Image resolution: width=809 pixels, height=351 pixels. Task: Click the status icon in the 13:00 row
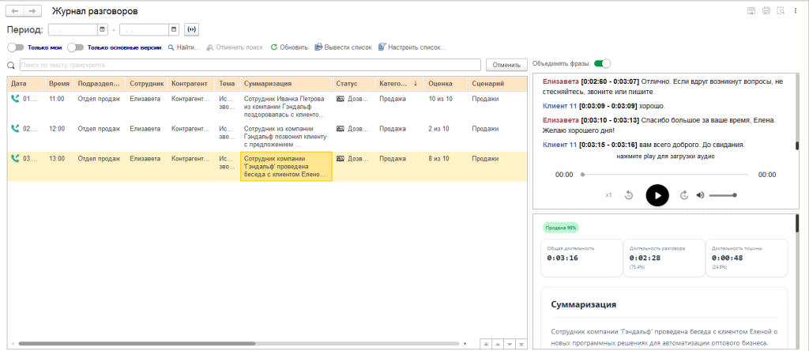click(x=340, y=158)
